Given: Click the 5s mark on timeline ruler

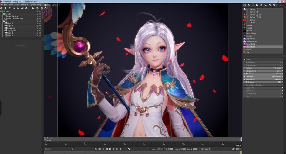Looking at the screenshot, I should (144, 144).
